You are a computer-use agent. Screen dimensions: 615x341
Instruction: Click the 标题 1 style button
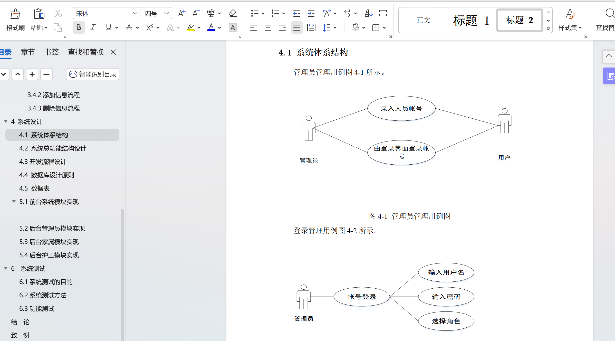tap(471, 20)
